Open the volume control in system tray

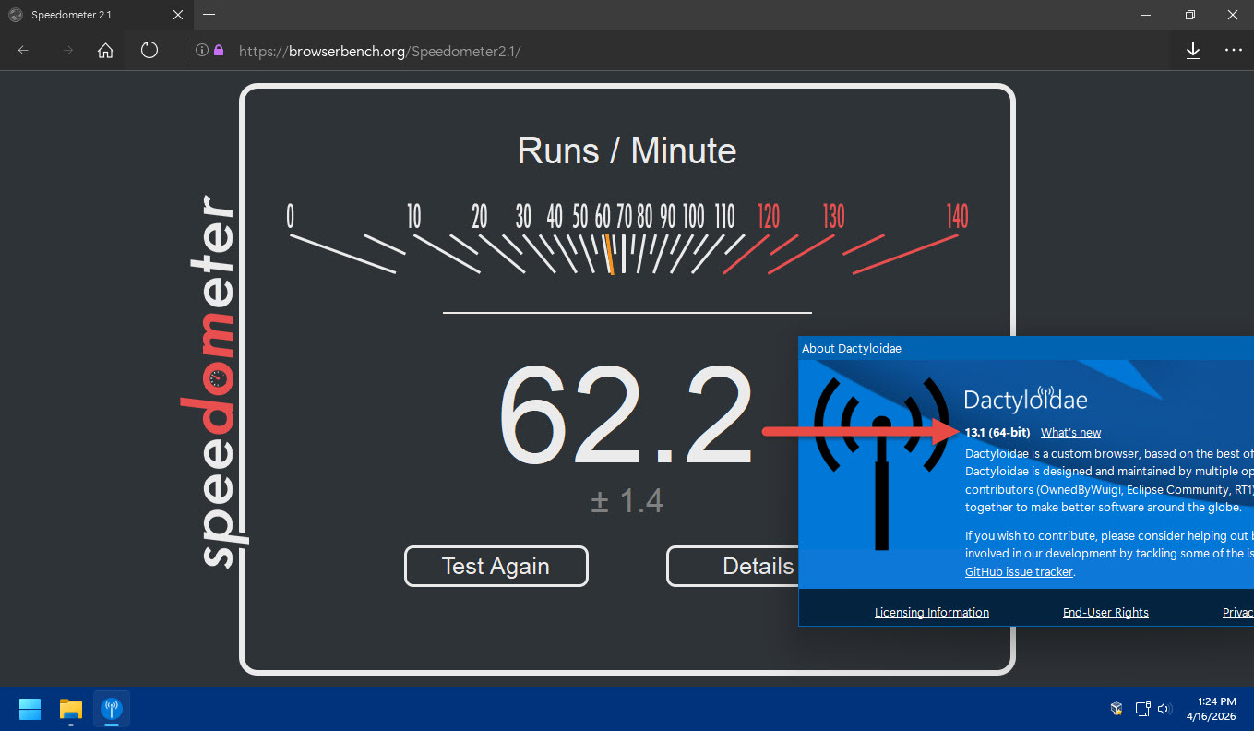point(1164,709)
